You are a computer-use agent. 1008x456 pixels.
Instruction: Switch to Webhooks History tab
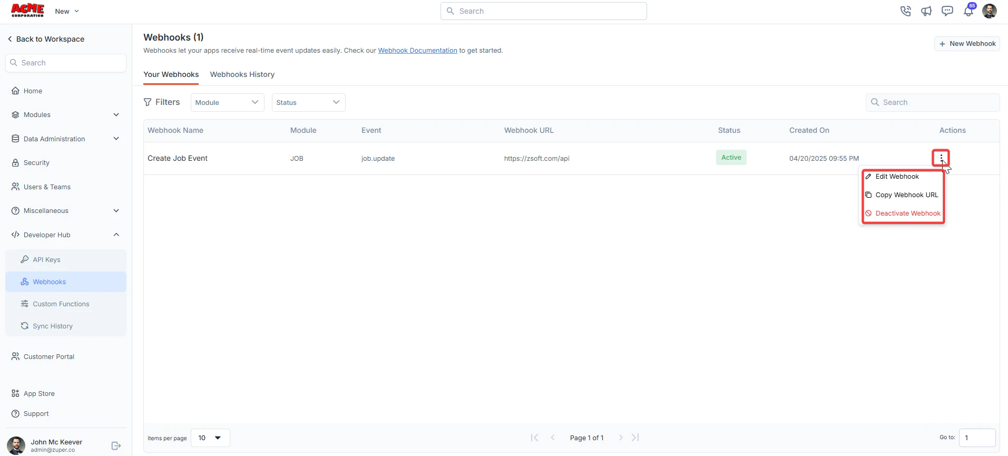tap(242, 74)
